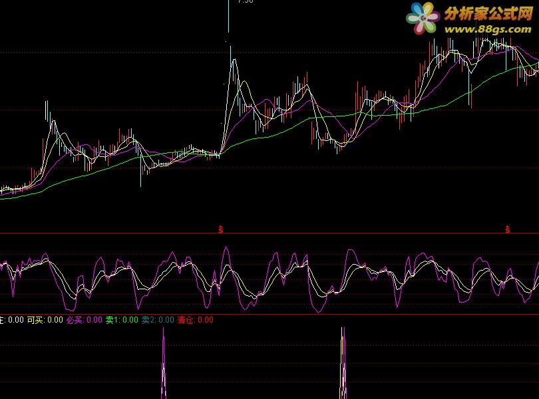
Task: Select the 卖1: 0.00 indicator value
Action: click(122, 320)
